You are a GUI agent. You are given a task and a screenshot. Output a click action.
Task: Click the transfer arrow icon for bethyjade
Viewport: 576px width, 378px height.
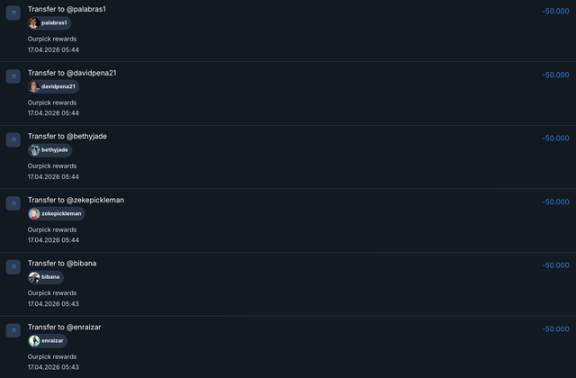click(x=13, y=140)
